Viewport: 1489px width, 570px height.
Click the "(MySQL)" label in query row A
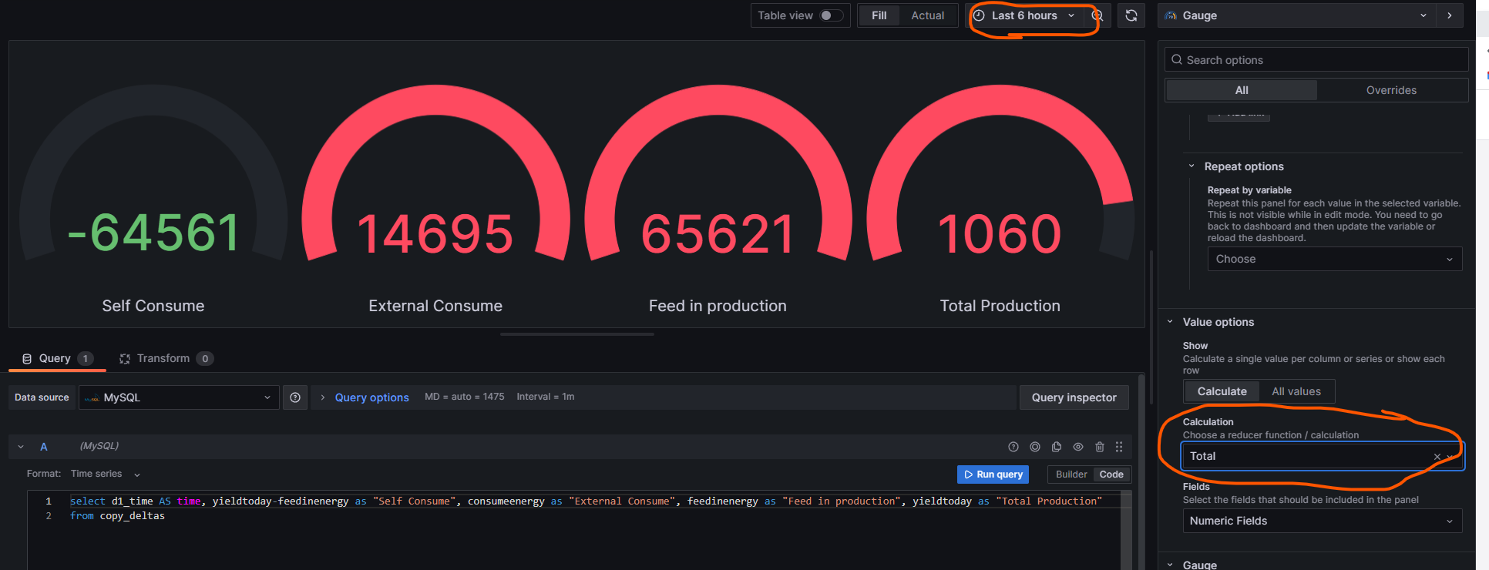tap(99, 446)
